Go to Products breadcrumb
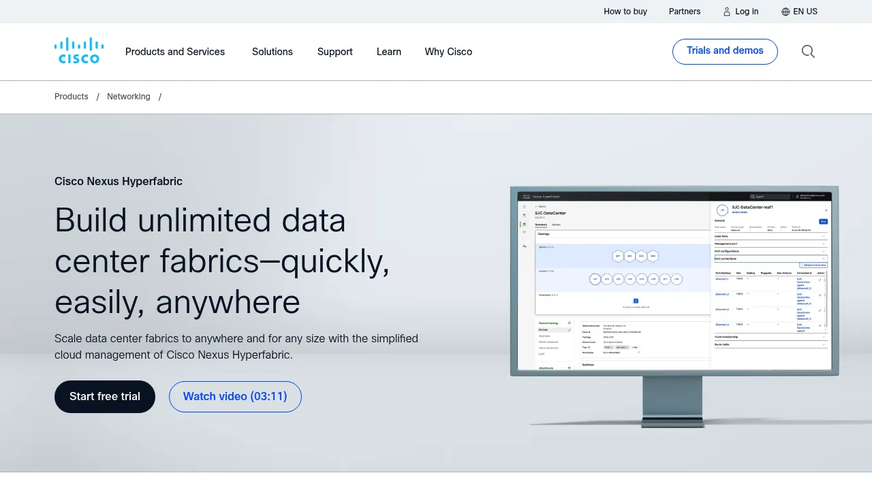The image size is (872, 490). pyautogui.click(x=72, y=97)
